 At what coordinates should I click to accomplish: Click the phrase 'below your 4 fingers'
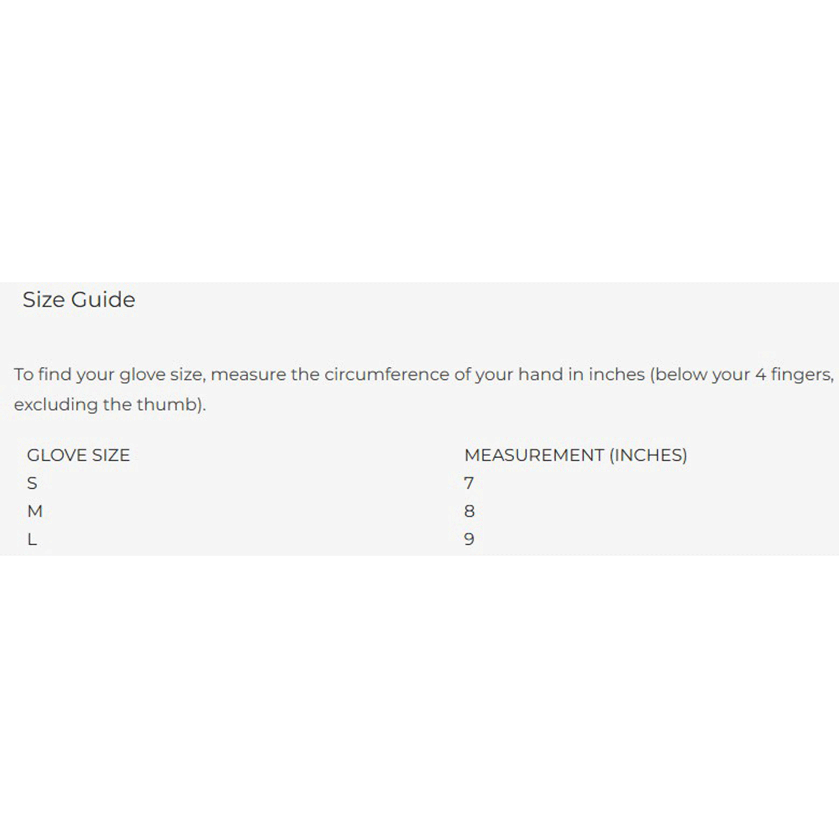pyautogui.click(x=744, y=375)
